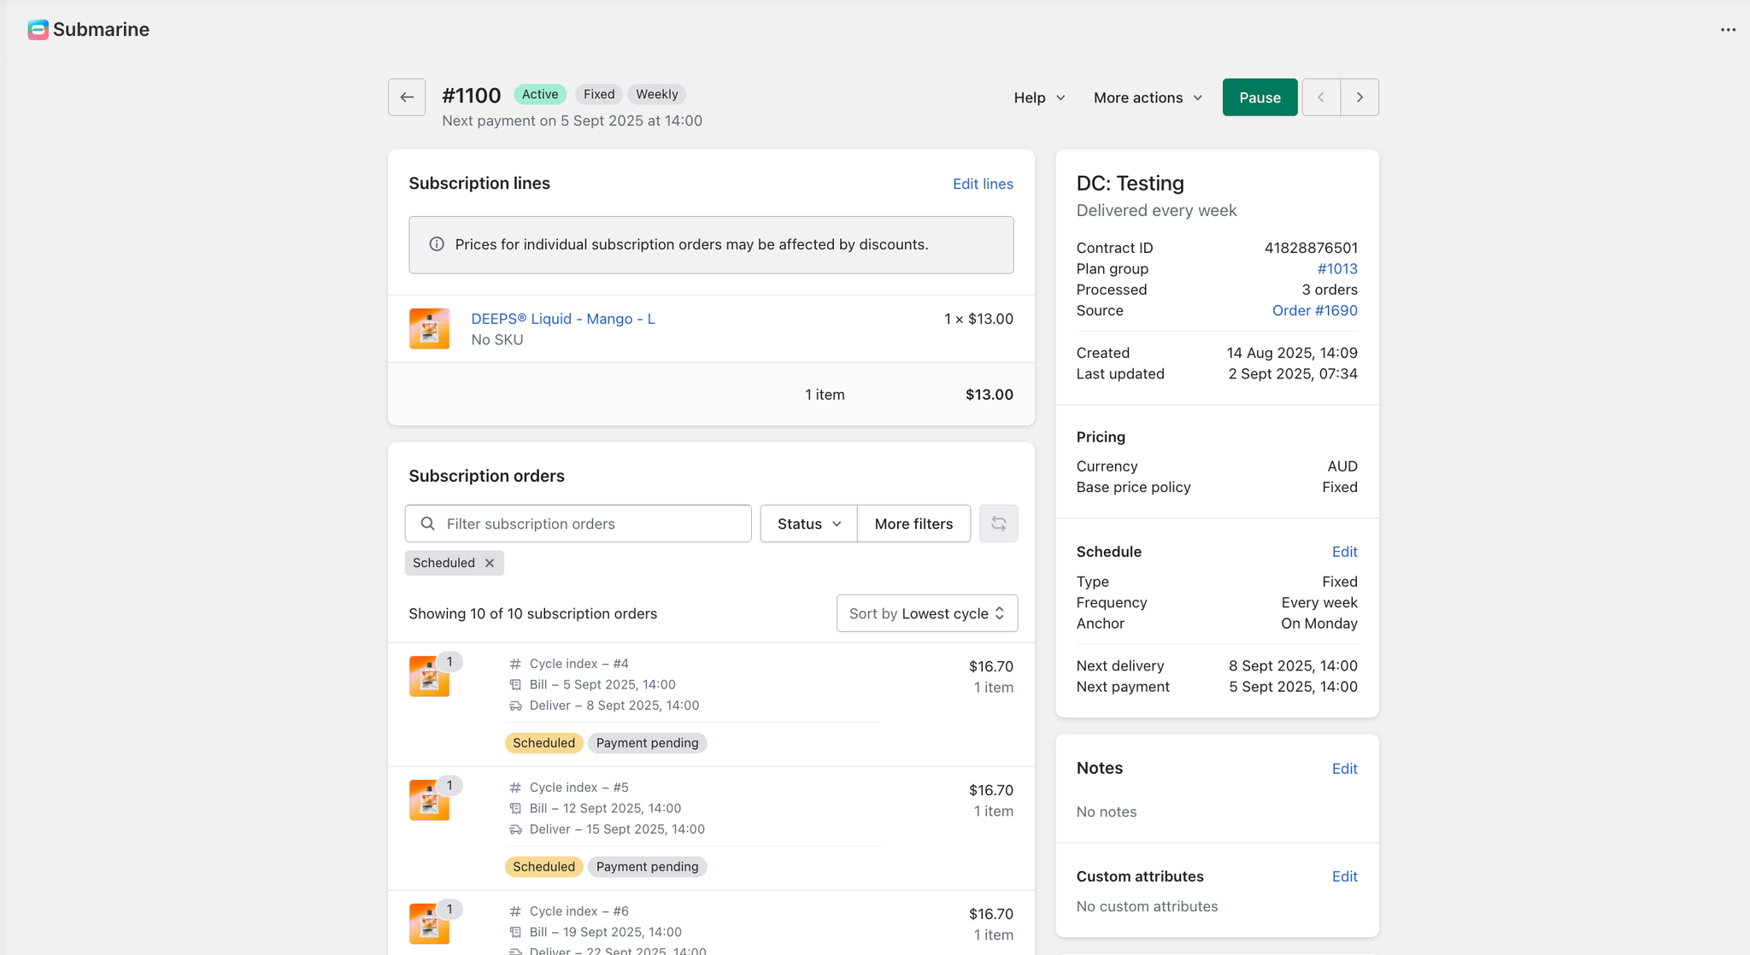This screenshot has height=955, width=1750.
Task: Click the Edit lines link
Action: [x=983, y=184]
